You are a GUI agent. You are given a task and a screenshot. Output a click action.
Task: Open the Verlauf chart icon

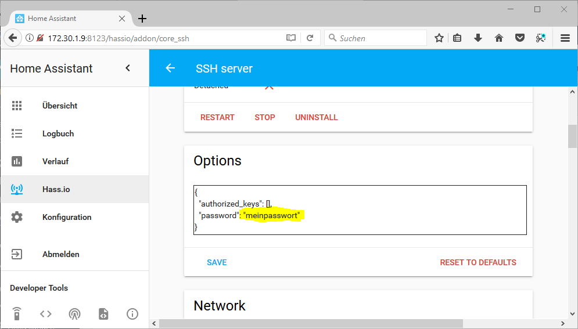pos(17,161)
